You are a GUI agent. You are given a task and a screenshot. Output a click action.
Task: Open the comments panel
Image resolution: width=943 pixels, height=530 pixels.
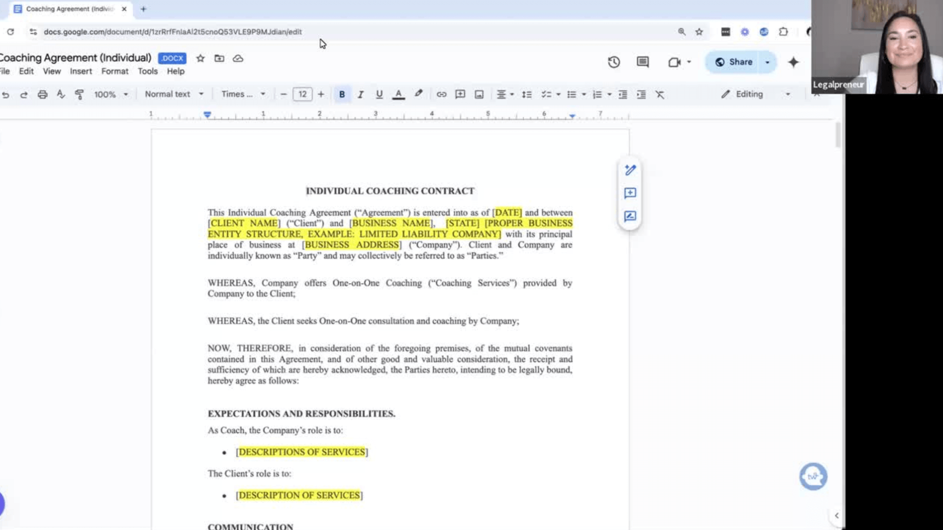tap(642, 62)
